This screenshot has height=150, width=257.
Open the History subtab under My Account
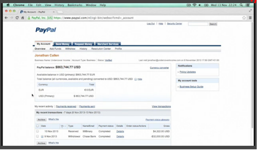click(x=83, y=49)
